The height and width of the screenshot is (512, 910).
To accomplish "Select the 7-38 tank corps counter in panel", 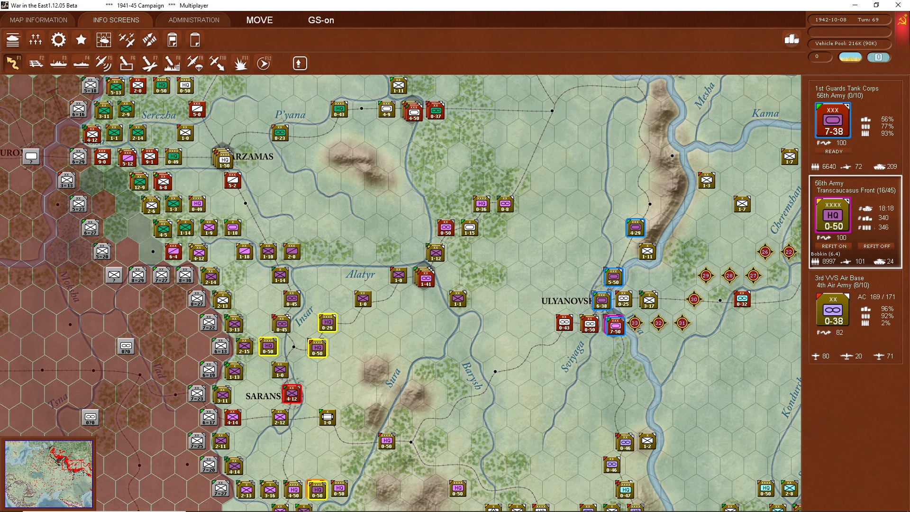I will [833, 121].
